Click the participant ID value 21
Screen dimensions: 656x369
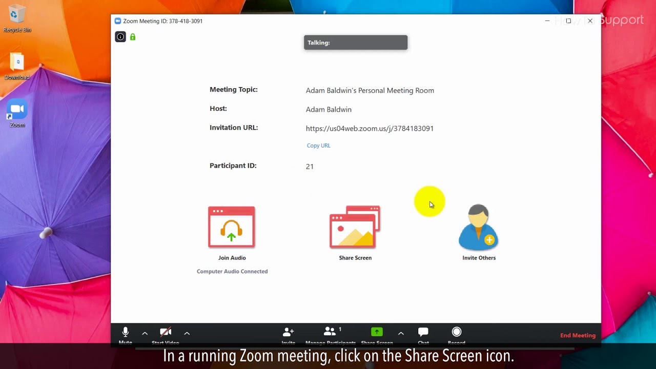pyautogui.click(x=310, y=167)
